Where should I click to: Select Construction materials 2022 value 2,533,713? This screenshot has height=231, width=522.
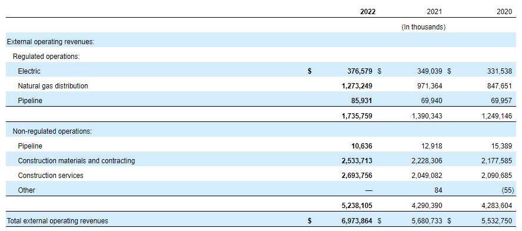click(357, 161)
